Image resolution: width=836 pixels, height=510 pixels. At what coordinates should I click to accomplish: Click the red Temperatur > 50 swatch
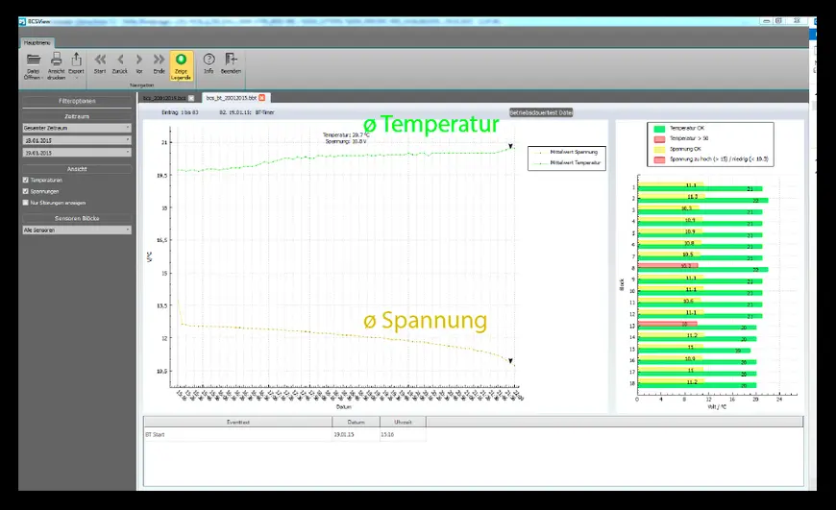pyautogui.click(x=659, y=138)
